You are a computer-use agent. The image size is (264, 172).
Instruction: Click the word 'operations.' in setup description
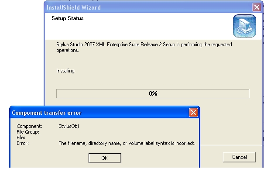click(x=68, y=50)
